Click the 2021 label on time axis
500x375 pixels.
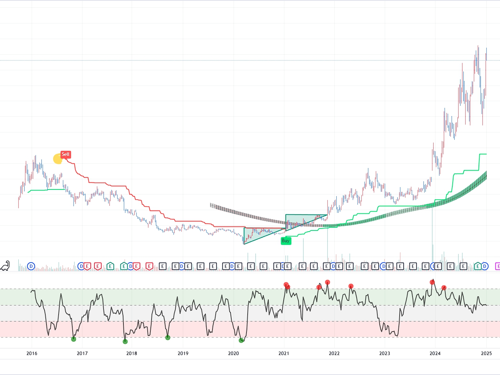(284, 354)
